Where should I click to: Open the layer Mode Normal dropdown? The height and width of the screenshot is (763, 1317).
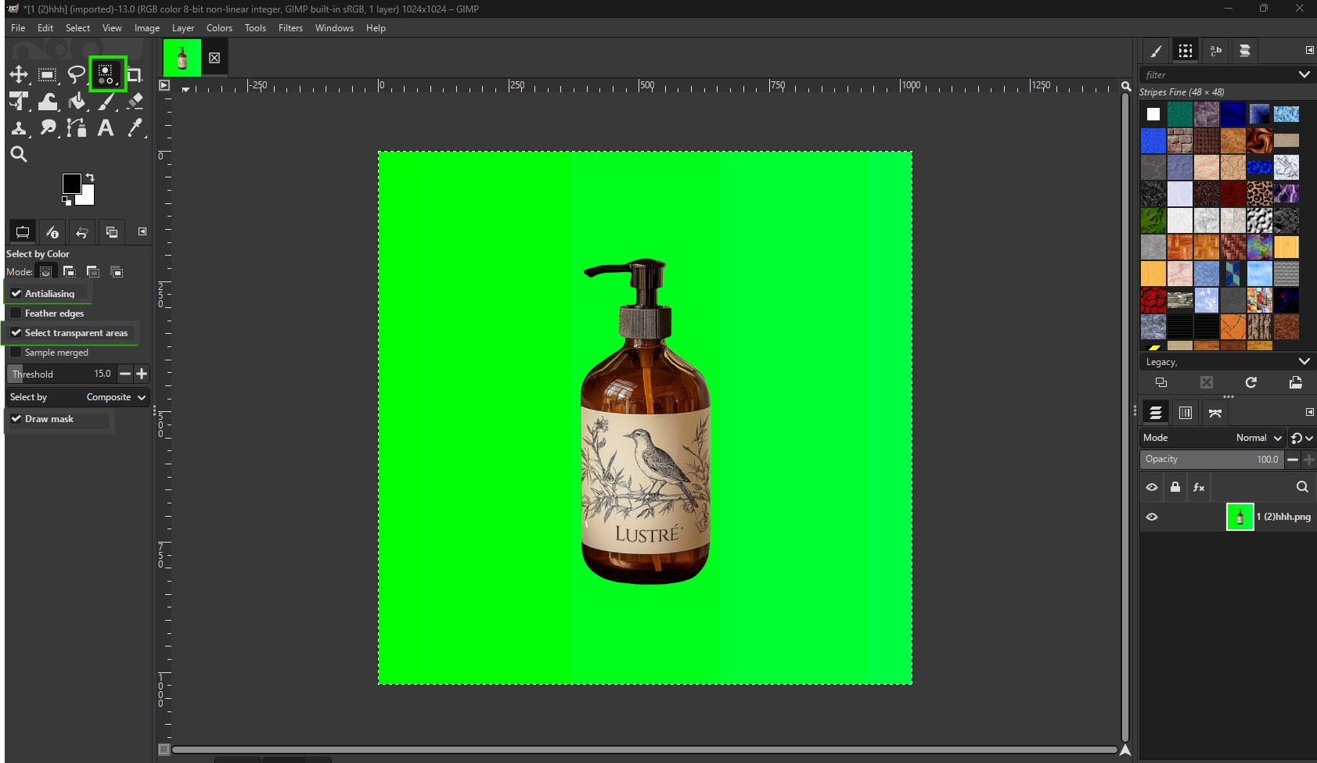pyautogui.click(x=1214, y=438)
